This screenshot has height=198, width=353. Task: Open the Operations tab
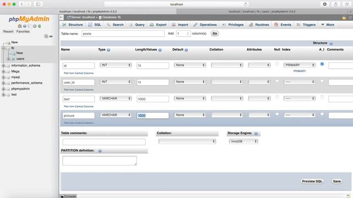205,25
